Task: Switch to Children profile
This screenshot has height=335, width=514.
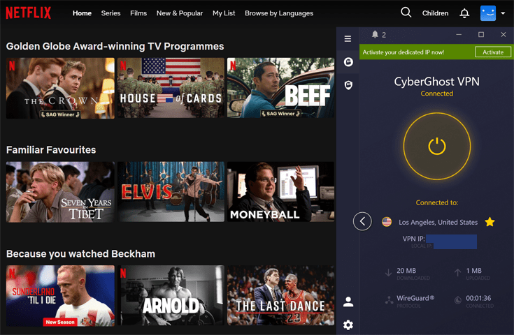Action: 435,13
